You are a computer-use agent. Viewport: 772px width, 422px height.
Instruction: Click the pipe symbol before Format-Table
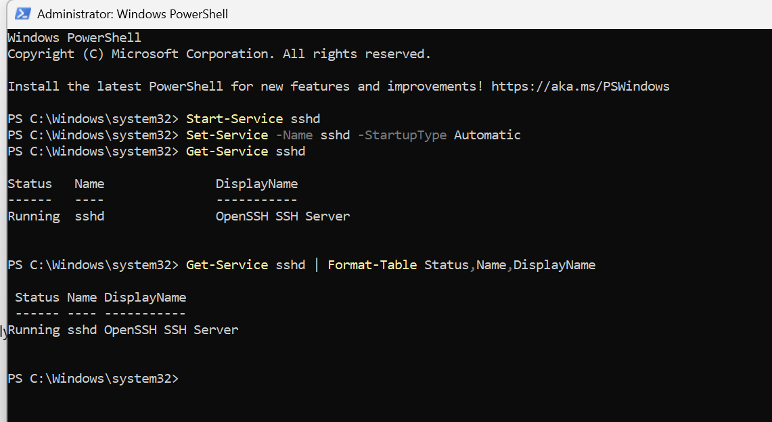coord(316,265)
